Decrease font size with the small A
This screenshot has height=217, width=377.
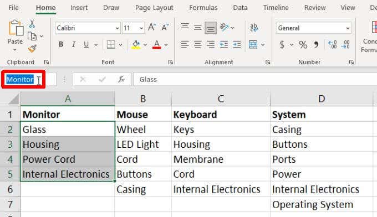[x=165, y=27]
